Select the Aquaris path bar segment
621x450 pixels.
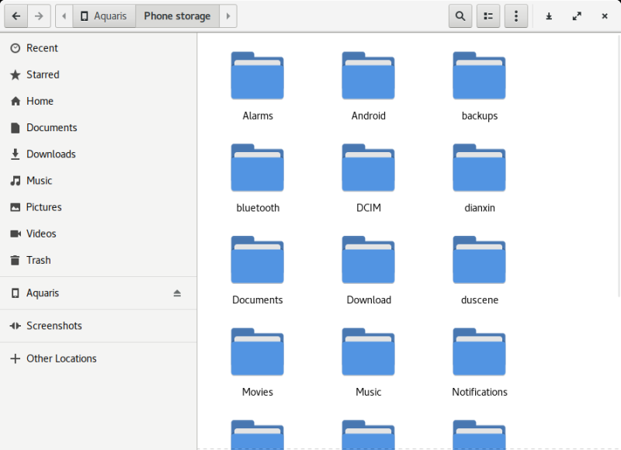(x=103, y=16)
